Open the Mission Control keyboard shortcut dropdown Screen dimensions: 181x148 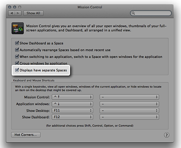point(72,97)
